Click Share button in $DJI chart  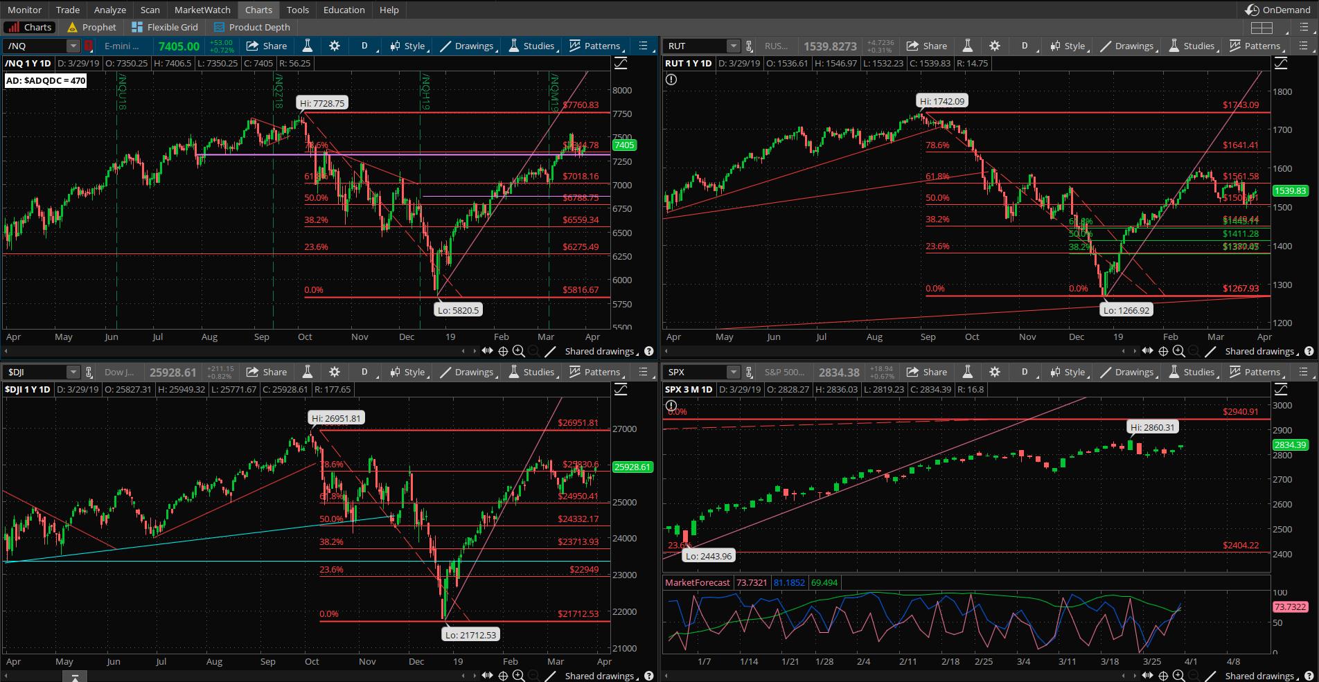coord(267,372)
